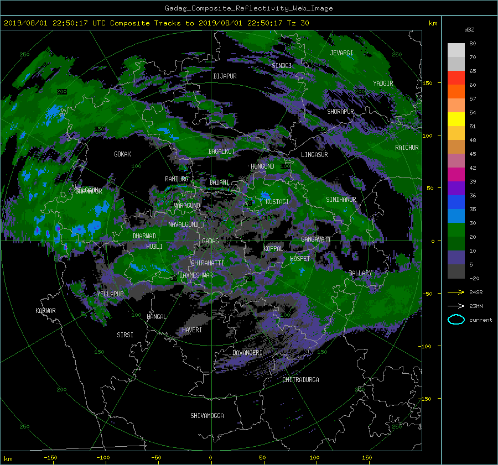This screenshot has width=498, height=465.
Task: Click the SHIVAMOGGA city label
Action: tap(207, 415)
